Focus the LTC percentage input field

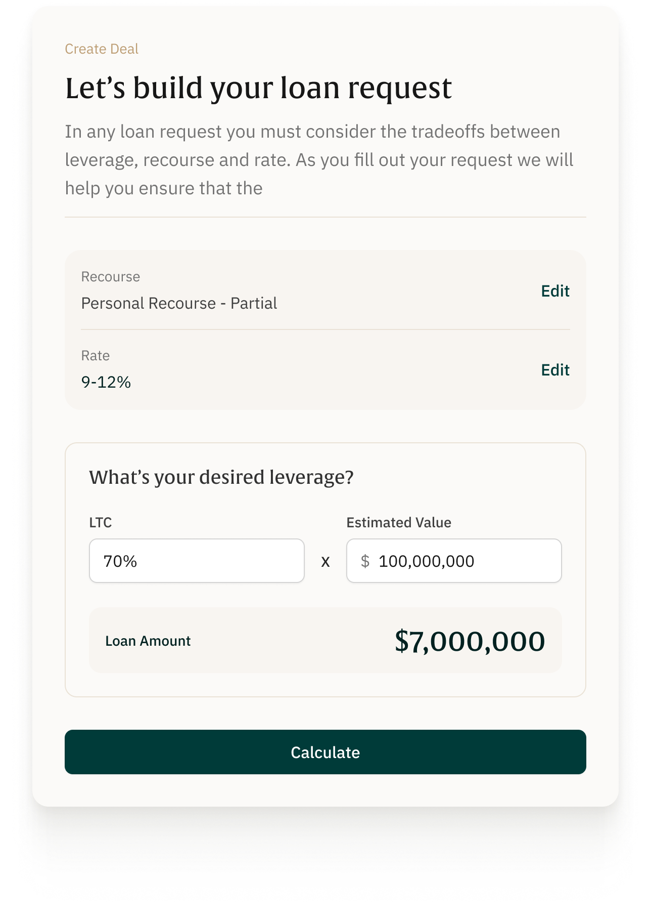point(197,561)
